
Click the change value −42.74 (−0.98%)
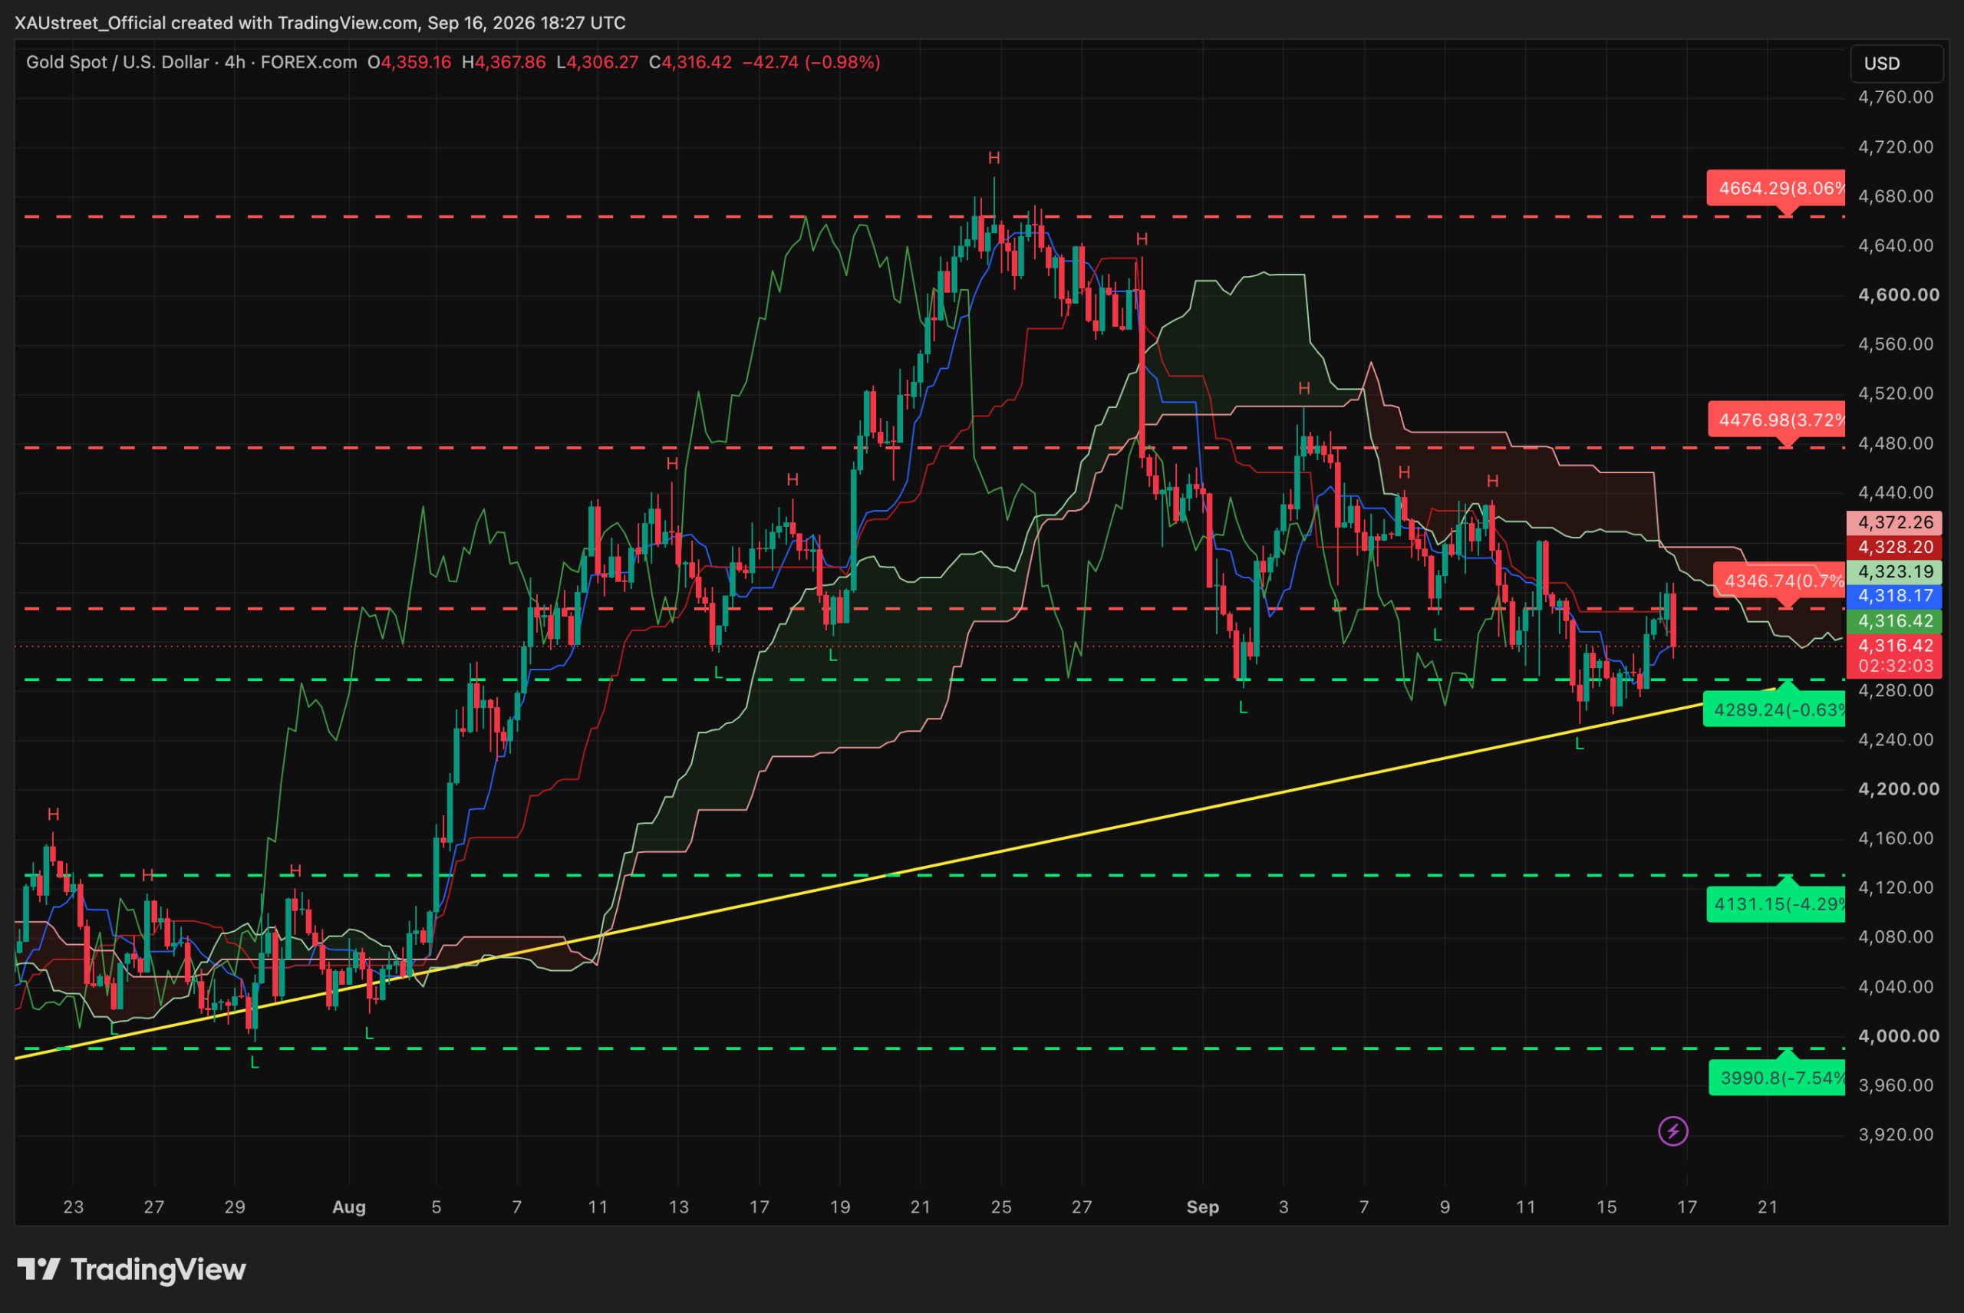click(x=811, y=62)
